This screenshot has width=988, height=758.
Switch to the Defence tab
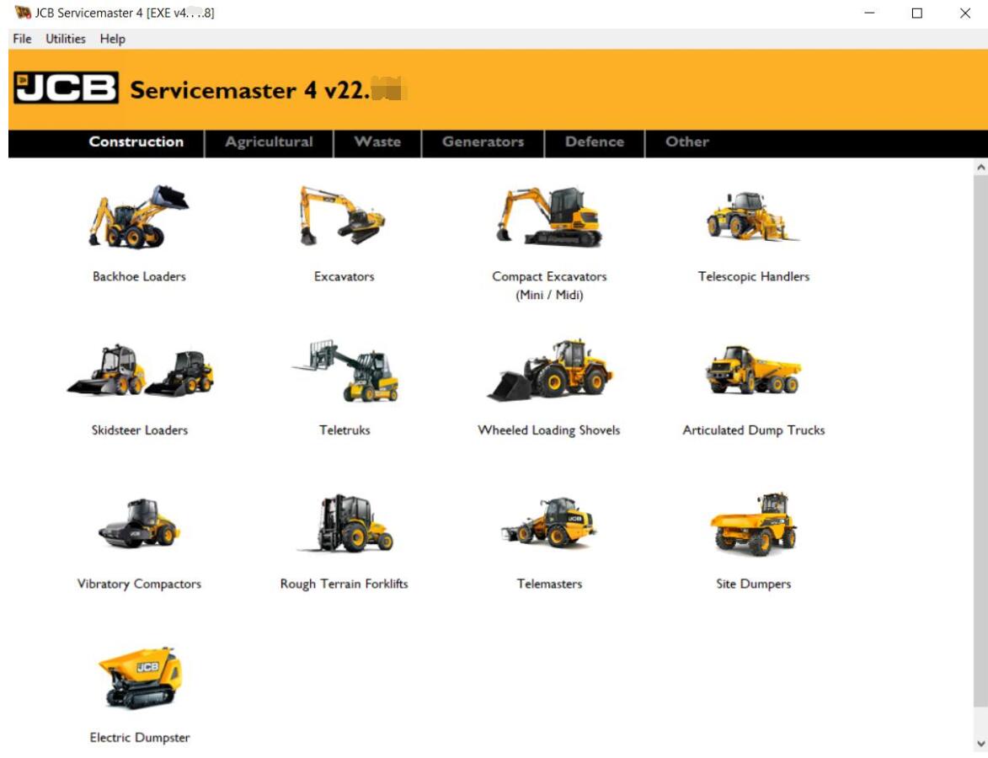(594, 141)
